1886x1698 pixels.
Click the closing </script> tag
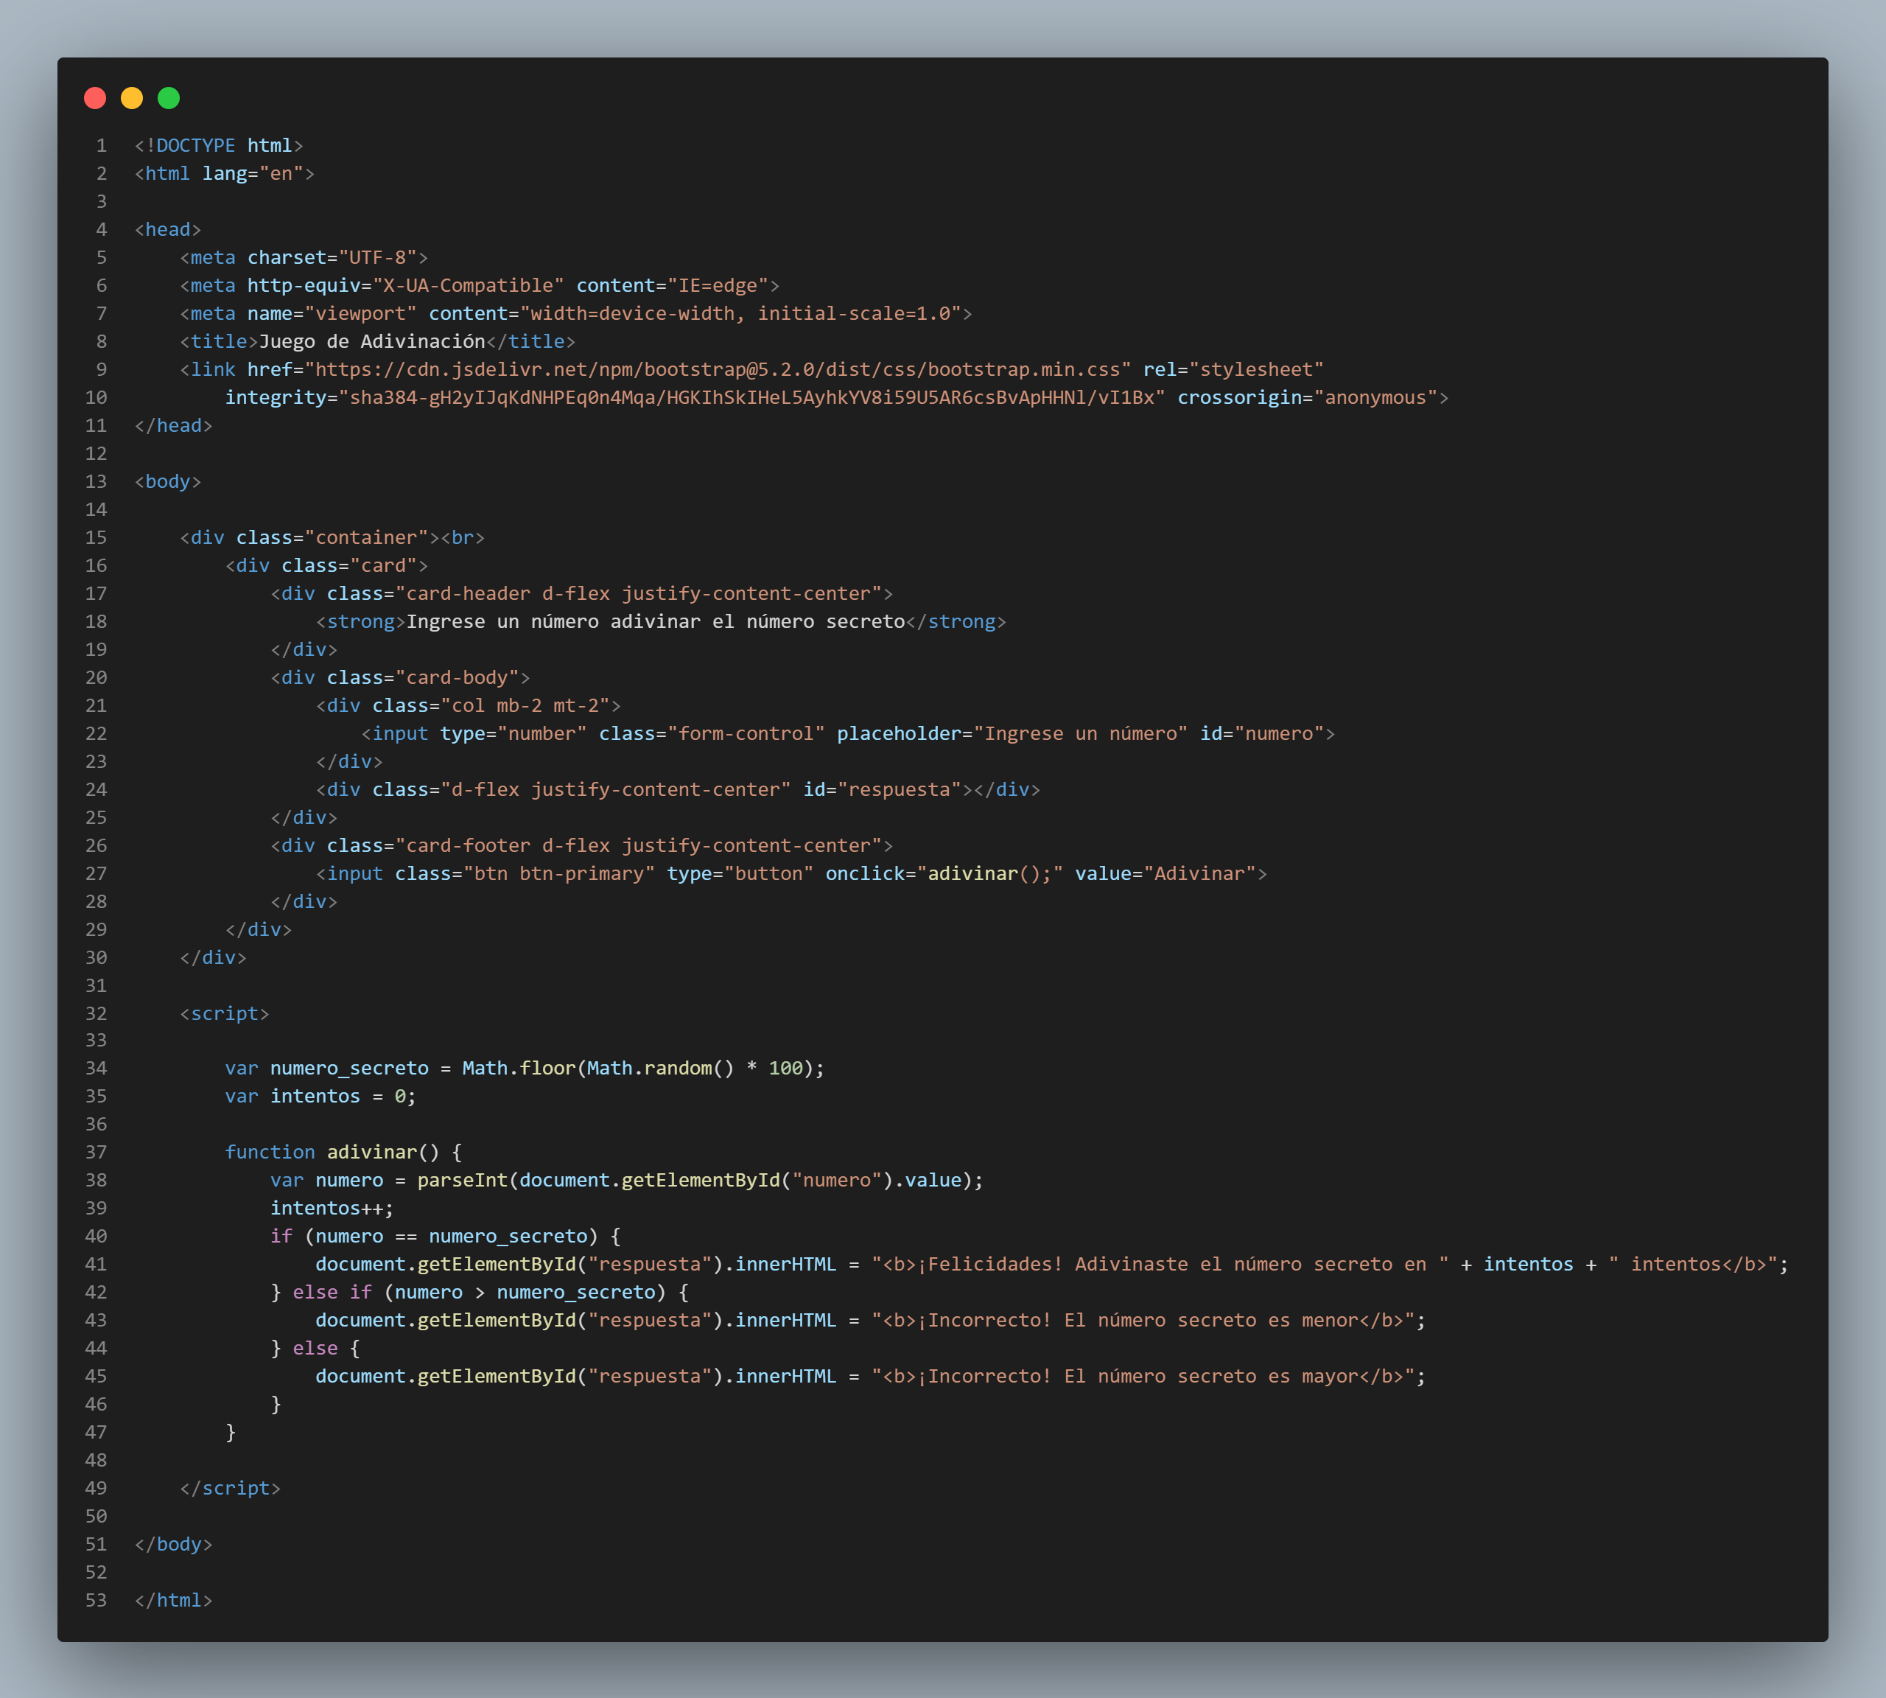pyautogui.click(x=231, y=1488)
